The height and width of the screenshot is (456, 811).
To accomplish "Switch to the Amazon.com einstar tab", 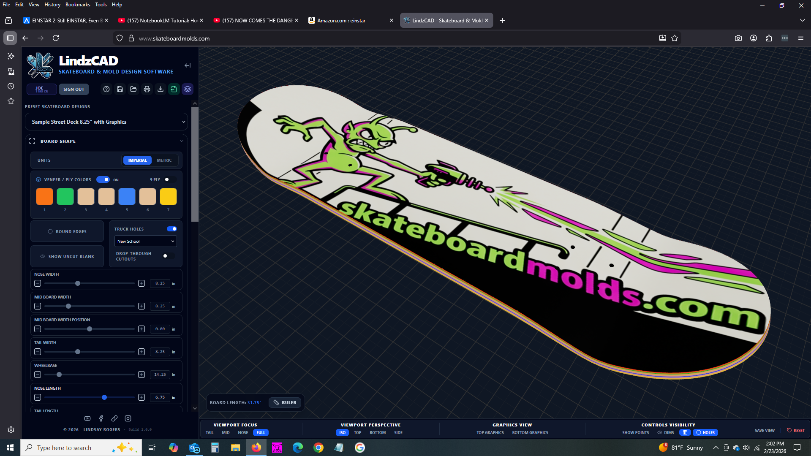I will point(342,20).
